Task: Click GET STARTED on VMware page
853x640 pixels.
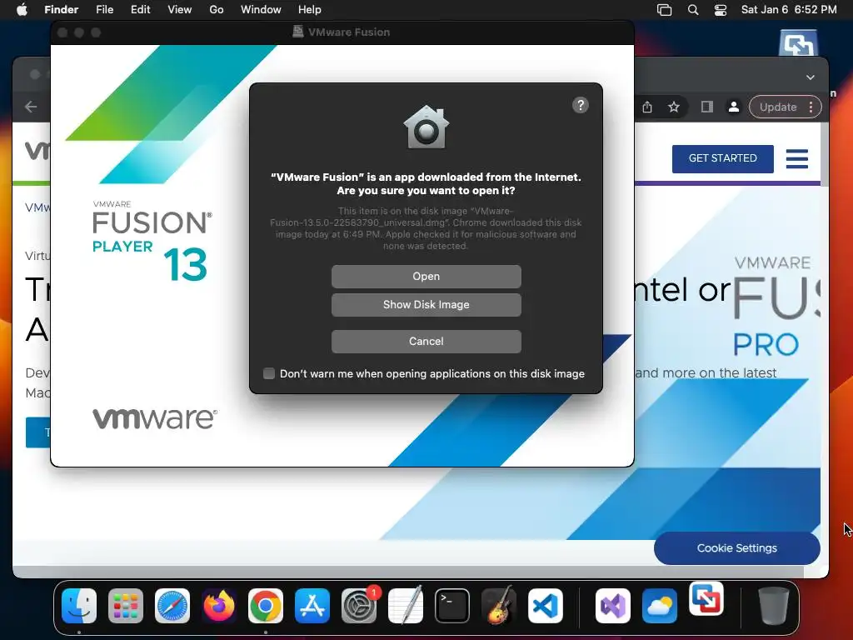Action: coord(722,158)
